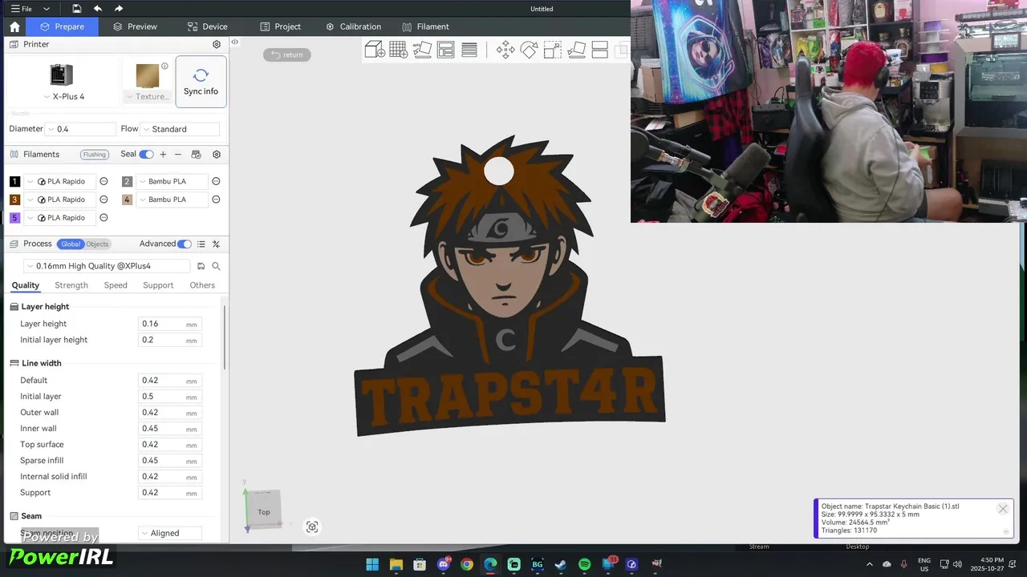Screen dimensions: 1027x577
Task: Select the Move tool icon
Action: pyautogui.click(x=505, y=50)
